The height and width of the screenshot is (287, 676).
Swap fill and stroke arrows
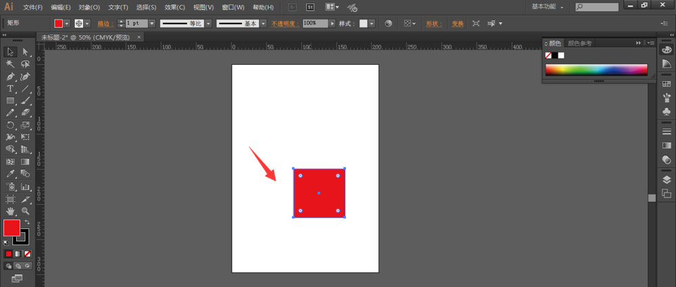coord(27,222)
